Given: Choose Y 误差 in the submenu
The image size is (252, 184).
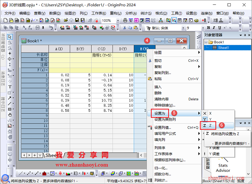Looking at the screenshot, I should tap(218, 154).
